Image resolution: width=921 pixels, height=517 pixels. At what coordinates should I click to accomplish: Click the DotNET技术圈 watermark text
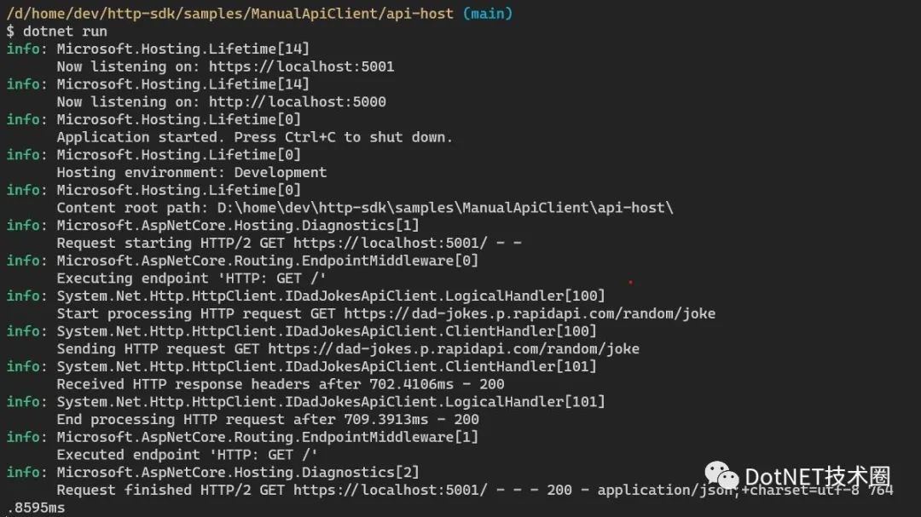click(x=818, y=477)
